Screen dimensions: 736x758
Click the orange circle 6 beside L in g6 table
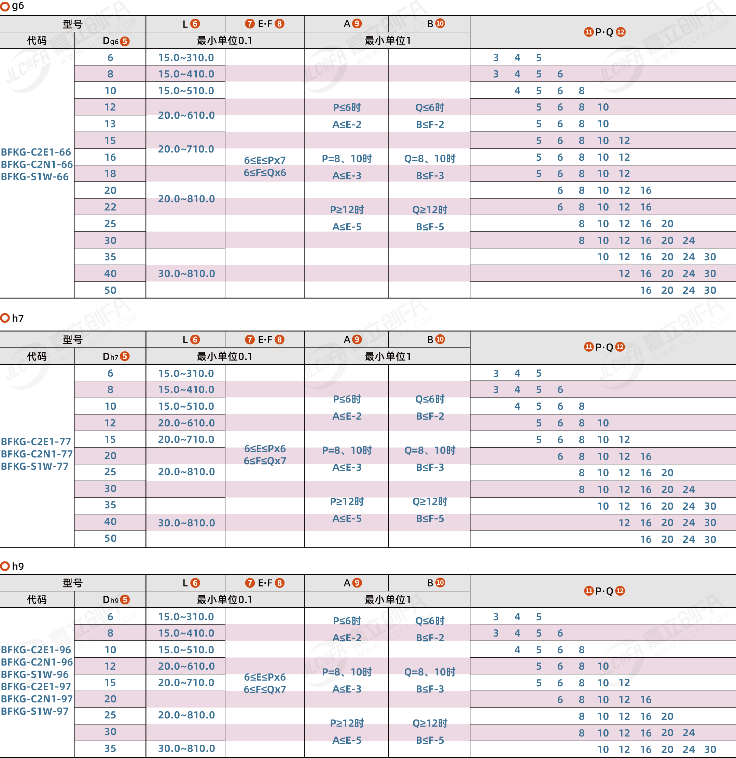click(195, 24)
